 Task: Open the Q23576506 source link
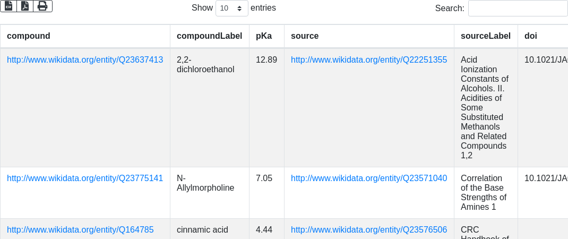click(x=369, y=229)
